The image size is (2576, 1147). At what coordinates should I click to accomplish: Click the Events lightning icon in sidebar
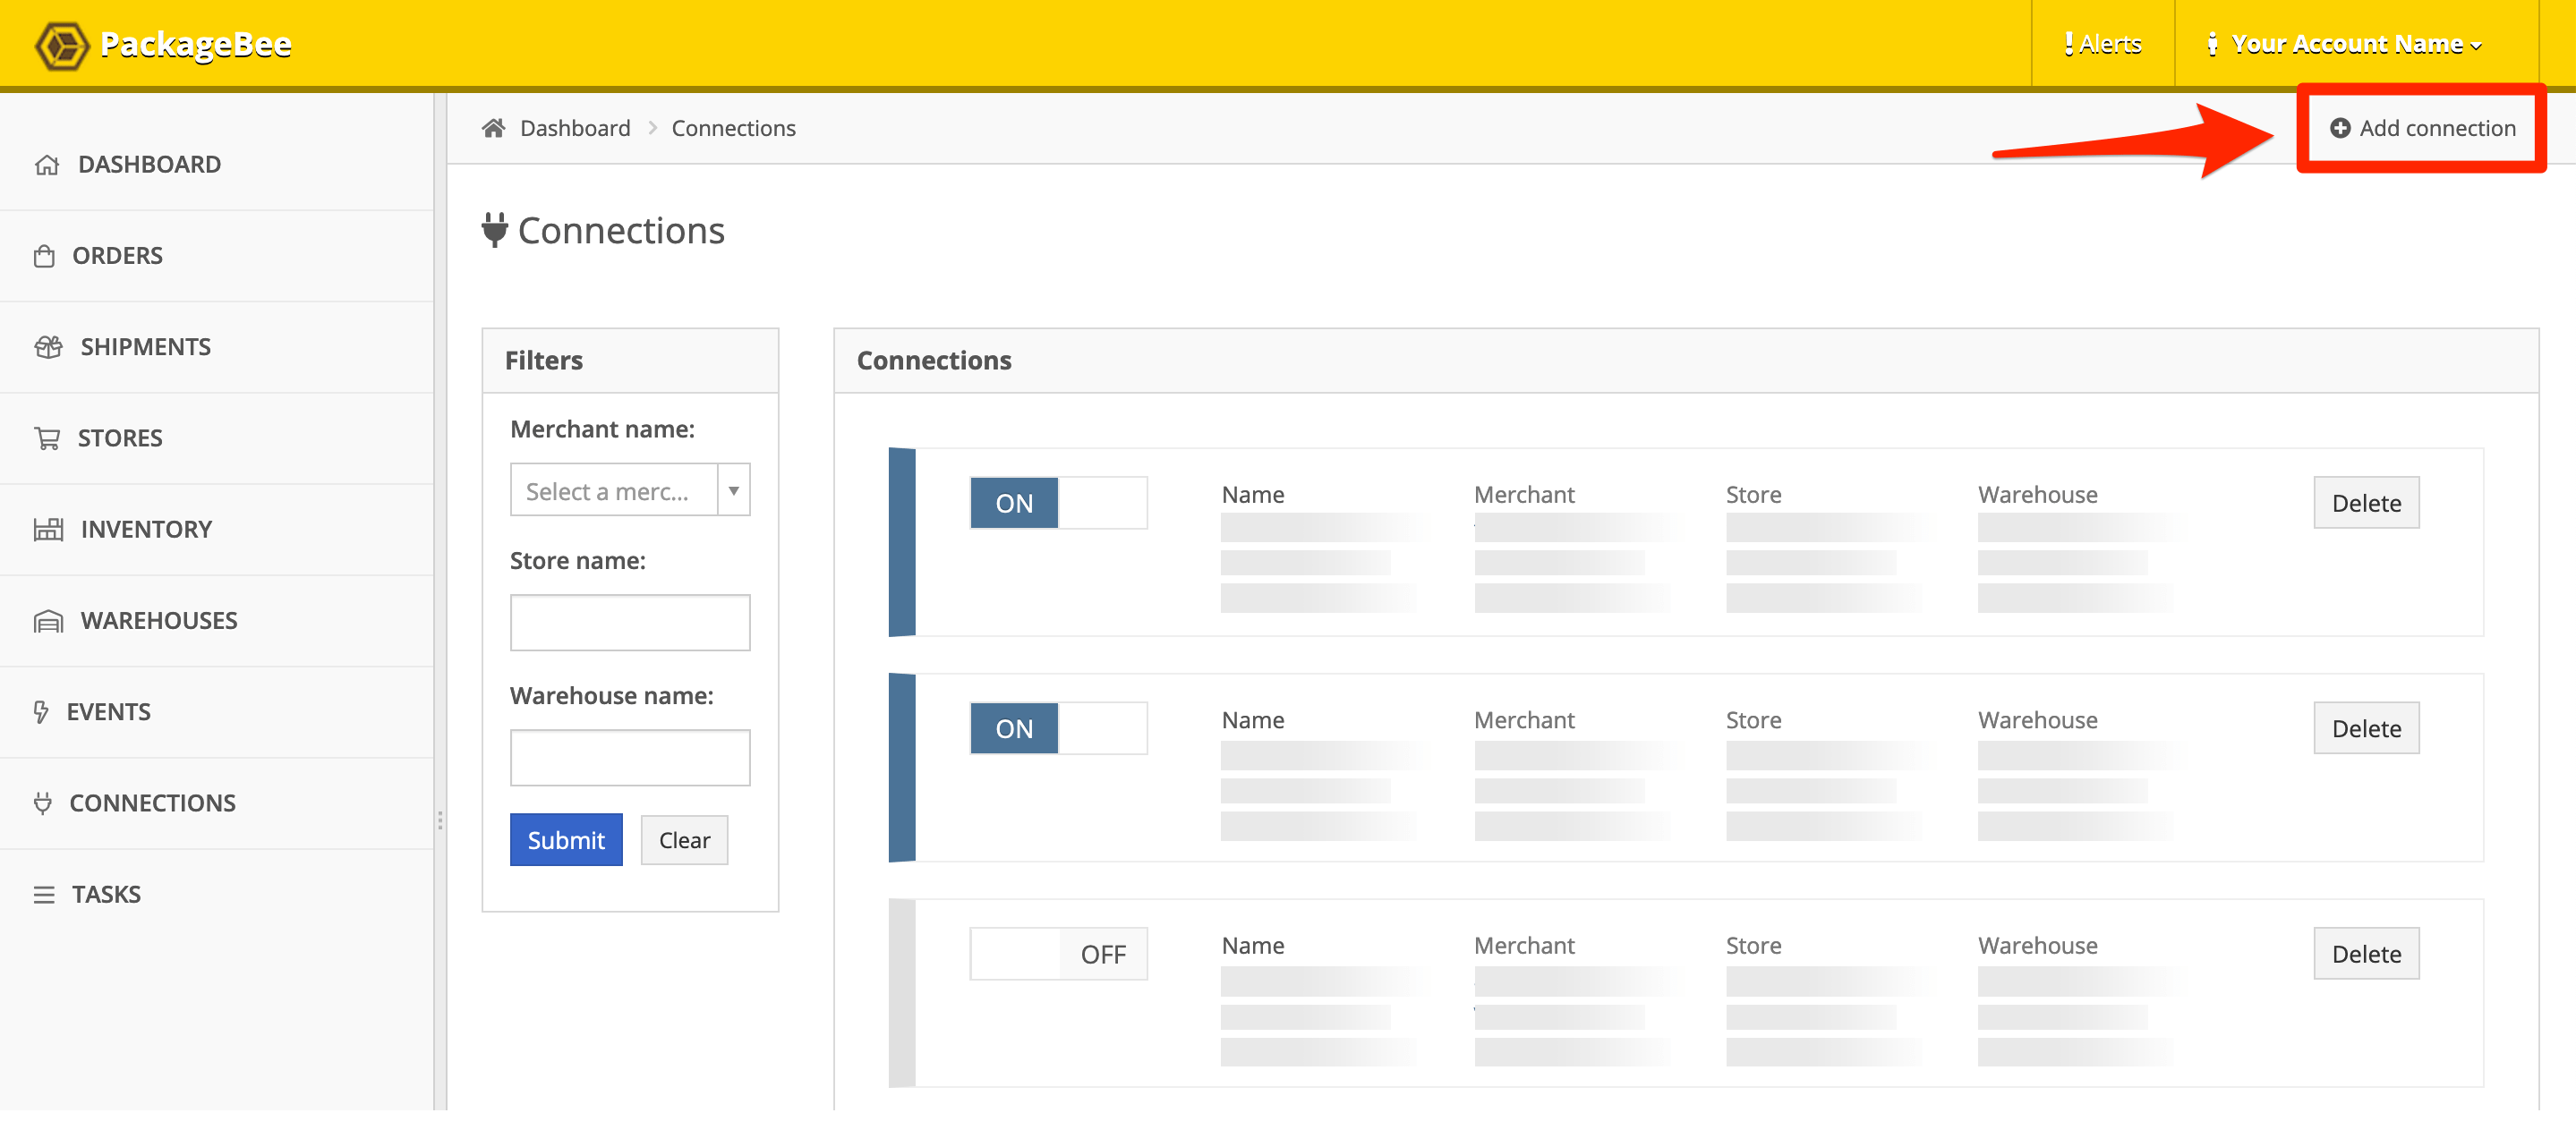click(x=41, y=712)
